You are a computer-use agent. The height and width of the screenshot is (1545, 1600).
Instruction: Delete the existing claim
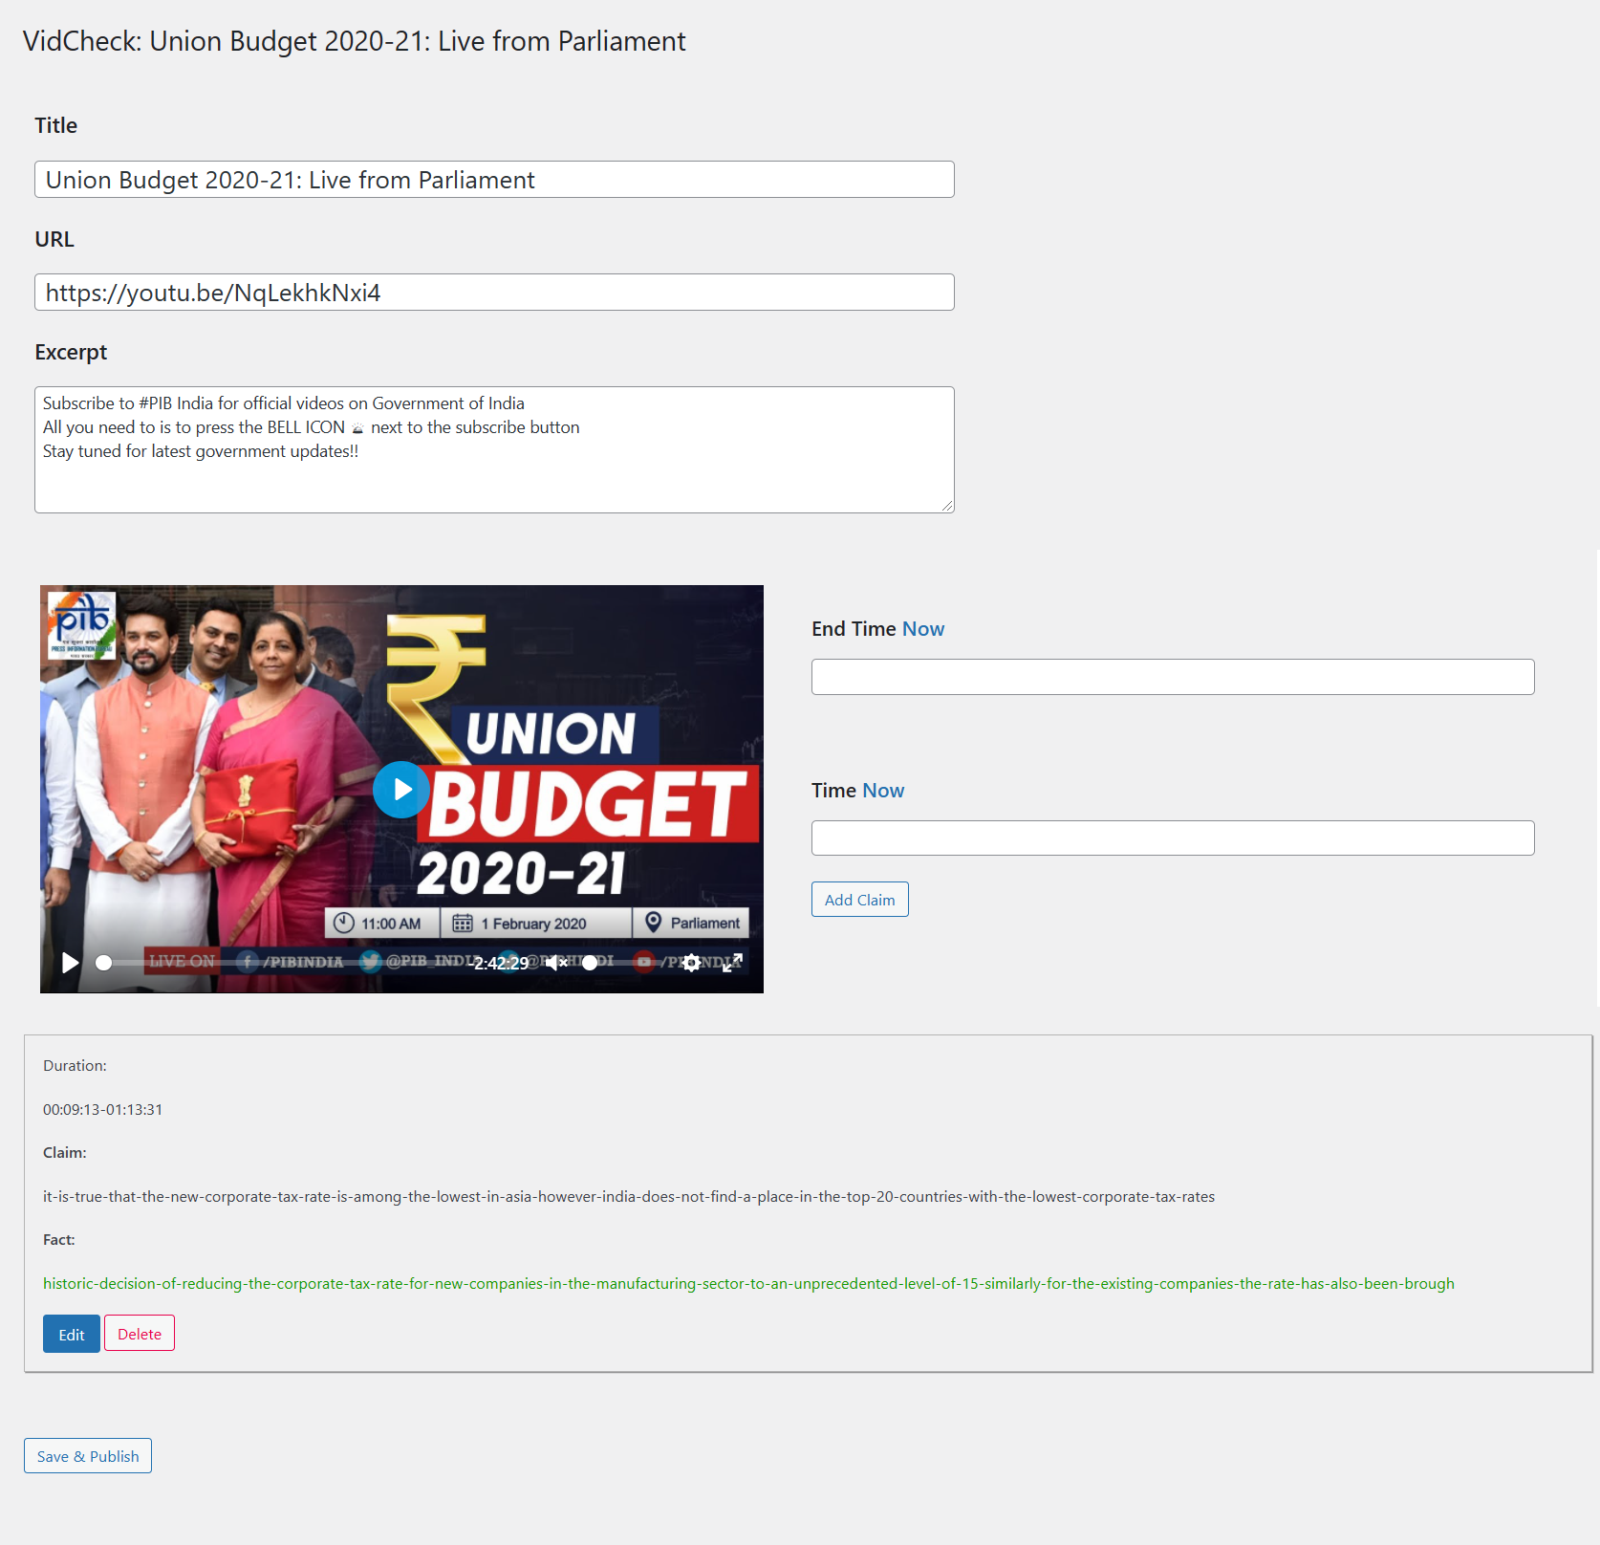(140, 1334)
